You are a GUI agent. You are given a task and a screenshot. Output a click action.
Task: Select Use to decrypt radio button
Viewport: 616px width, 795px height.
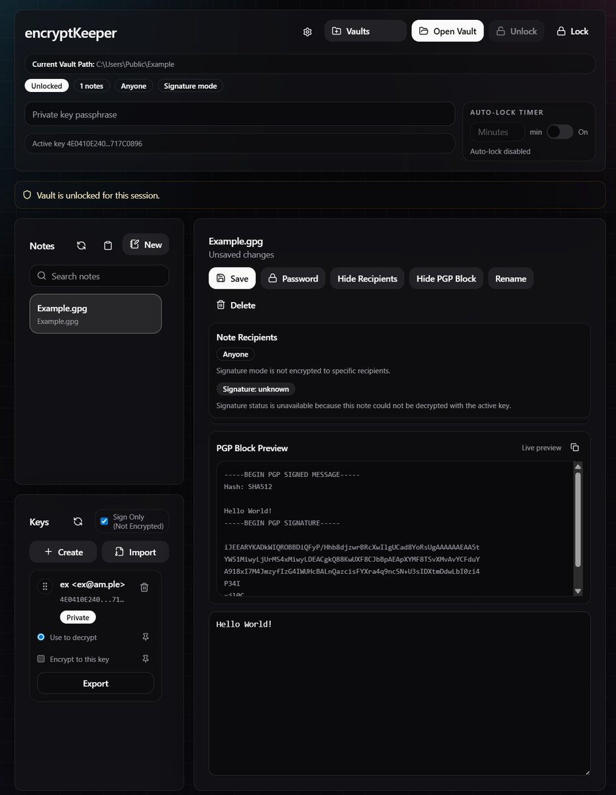coord(41,637)
